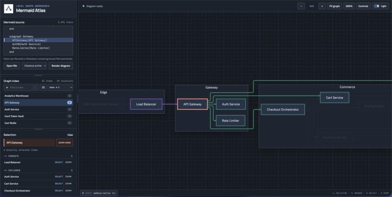Click the Mermaid Atlas logo icon
392x197 pixels.
(8, 9)
